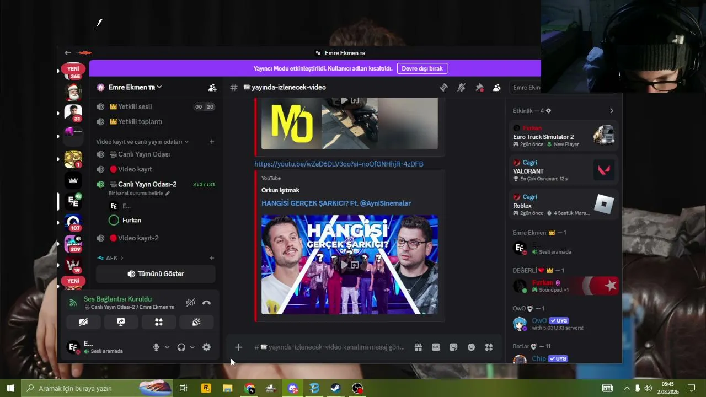Focus the message input for yayında-izlenecek-video
The width and height of the screenshot is (706, 397).
(330, 347)
